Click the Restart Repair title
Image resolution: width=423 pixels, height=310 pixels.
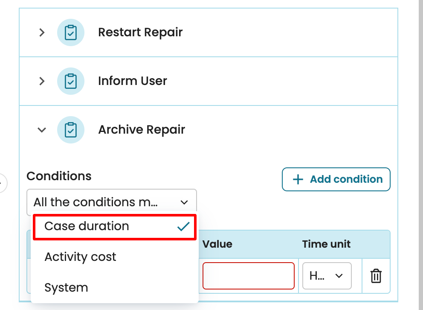[x=140, y=32]
